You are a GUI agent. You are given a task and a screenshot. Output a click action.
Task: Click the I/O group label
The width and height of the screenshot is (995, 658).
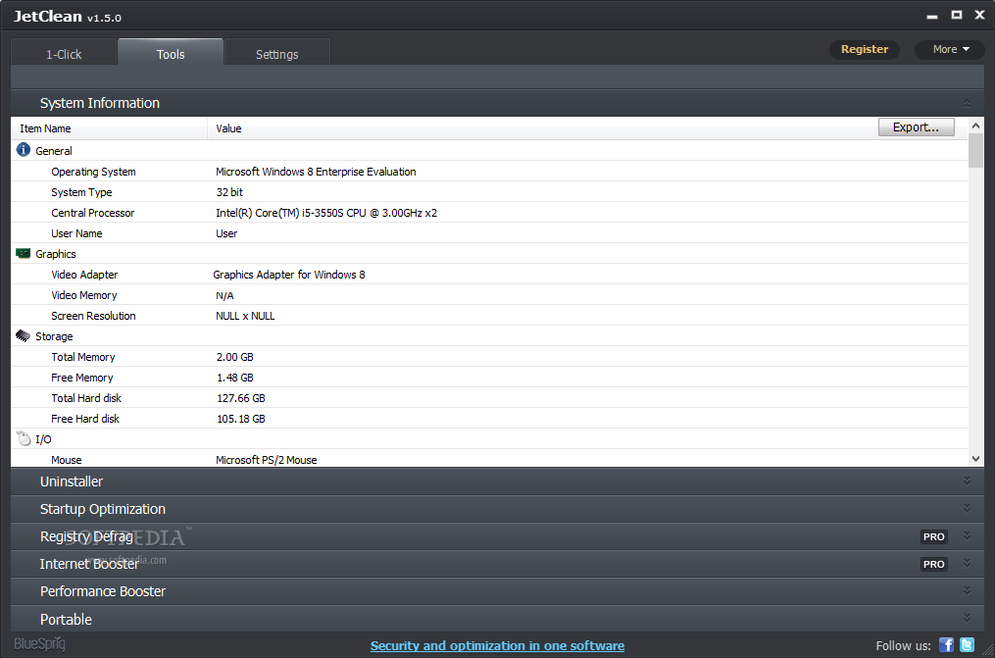coord(43,439)
